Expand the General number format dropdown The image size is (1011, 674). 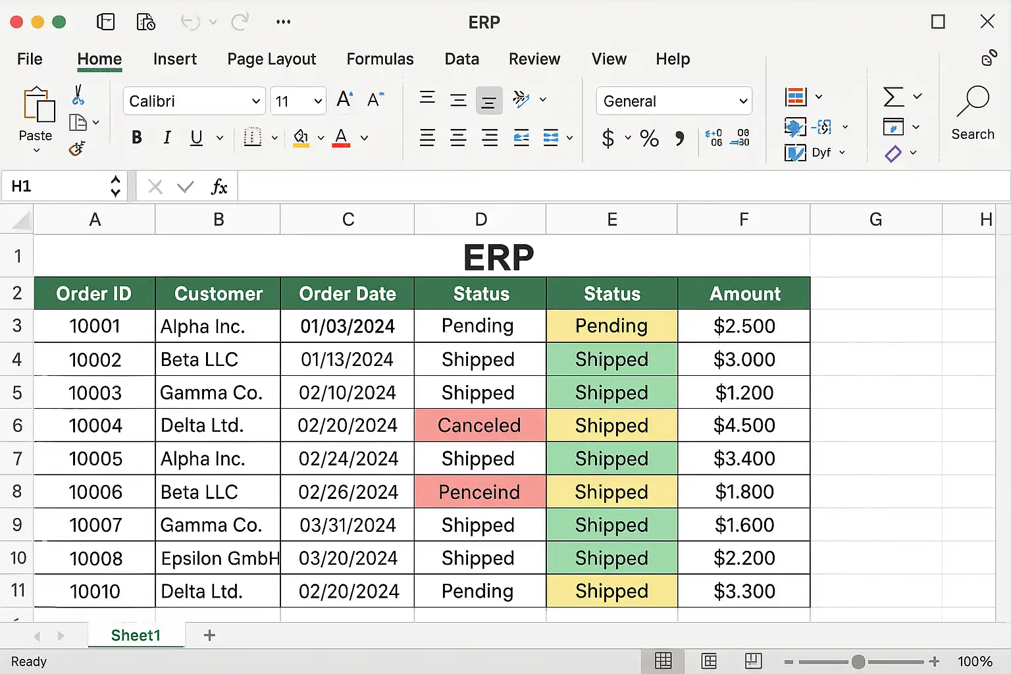click(743, 101)
